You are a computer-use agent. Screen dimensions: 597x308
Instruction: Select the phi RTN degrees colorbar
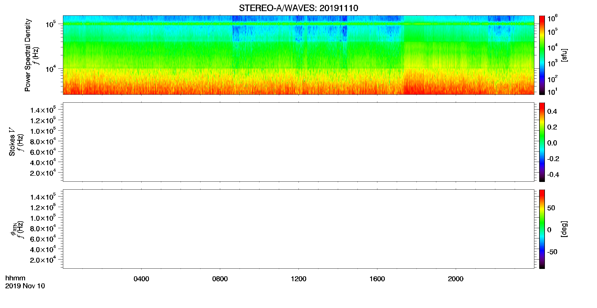point(542,229)
